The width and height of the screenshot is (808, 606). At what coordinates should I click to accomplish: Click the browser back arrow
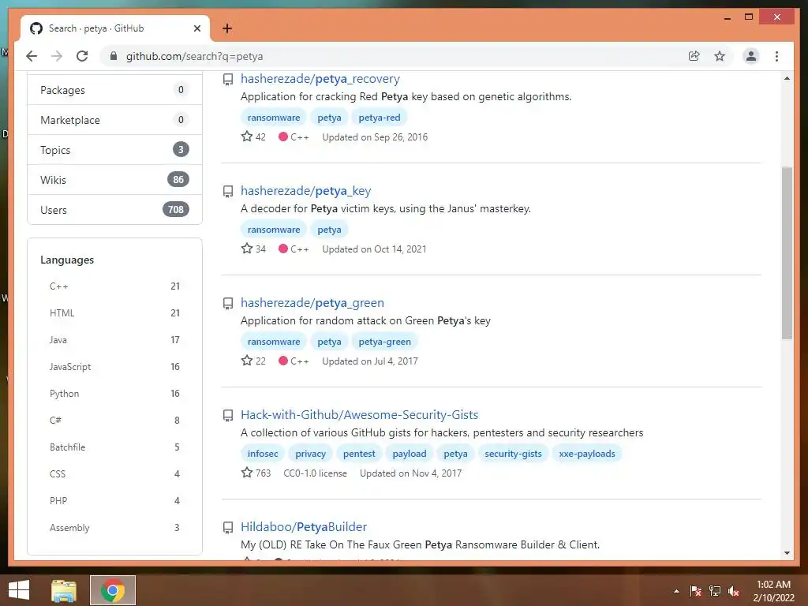pyautogui.click(x=32, y=56)
